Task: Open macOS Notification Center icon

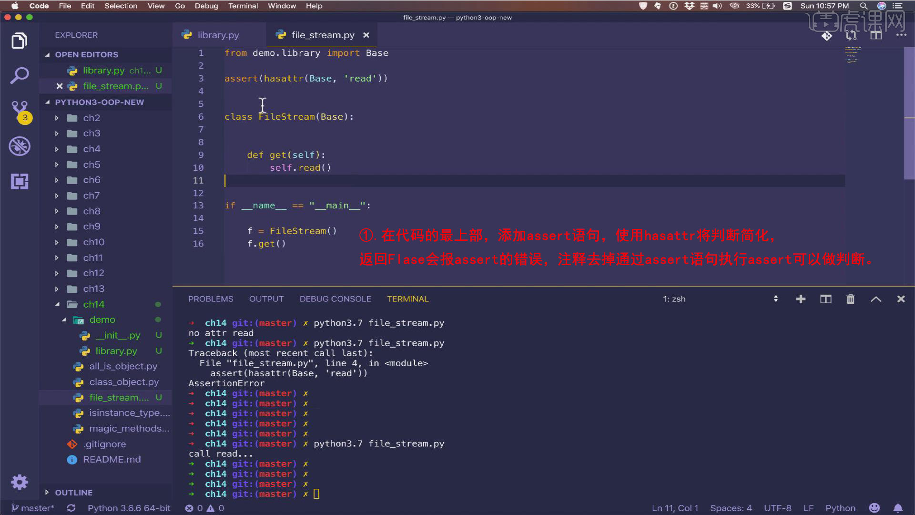Action: [x=897, y=6]
